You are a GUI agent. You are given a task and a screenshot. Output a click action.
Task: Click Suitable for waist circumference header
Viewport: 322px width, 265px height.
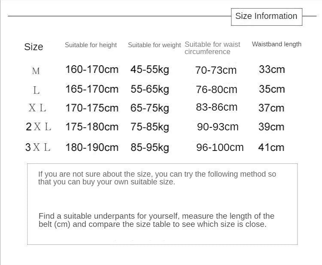(x=213, y=48)
